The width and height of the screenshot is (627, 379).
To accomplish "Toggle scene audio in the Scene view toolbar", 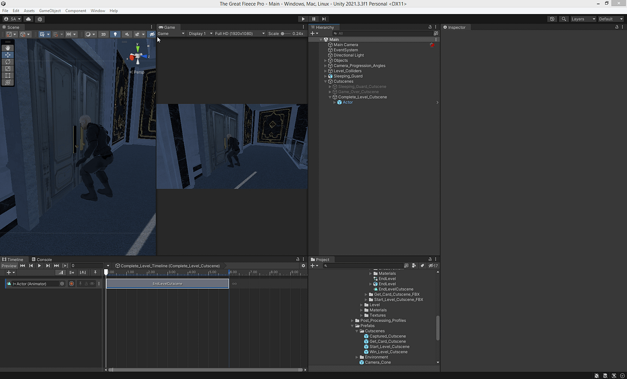I will (127, 34).
